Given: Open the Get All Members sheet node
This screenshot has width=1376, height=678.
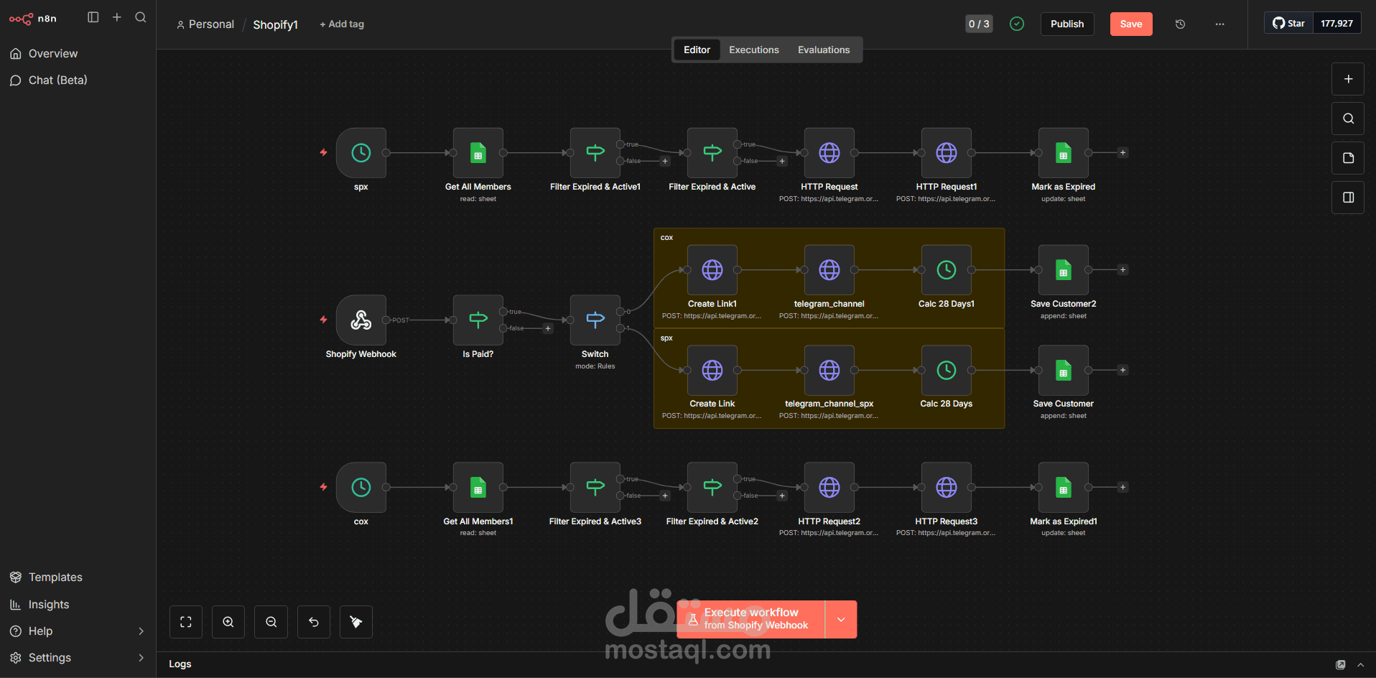Looking at the screenshot, I should pos(478,153).
